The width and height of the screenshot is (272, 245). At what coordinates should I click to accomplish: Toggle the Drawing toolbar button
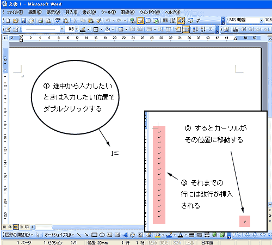181,21
